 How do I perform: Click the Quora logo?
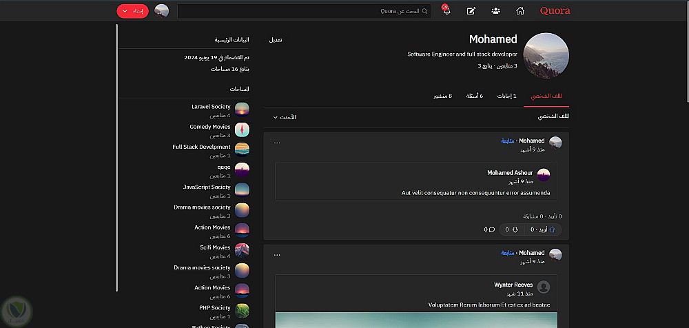click(x=555, y=11)
